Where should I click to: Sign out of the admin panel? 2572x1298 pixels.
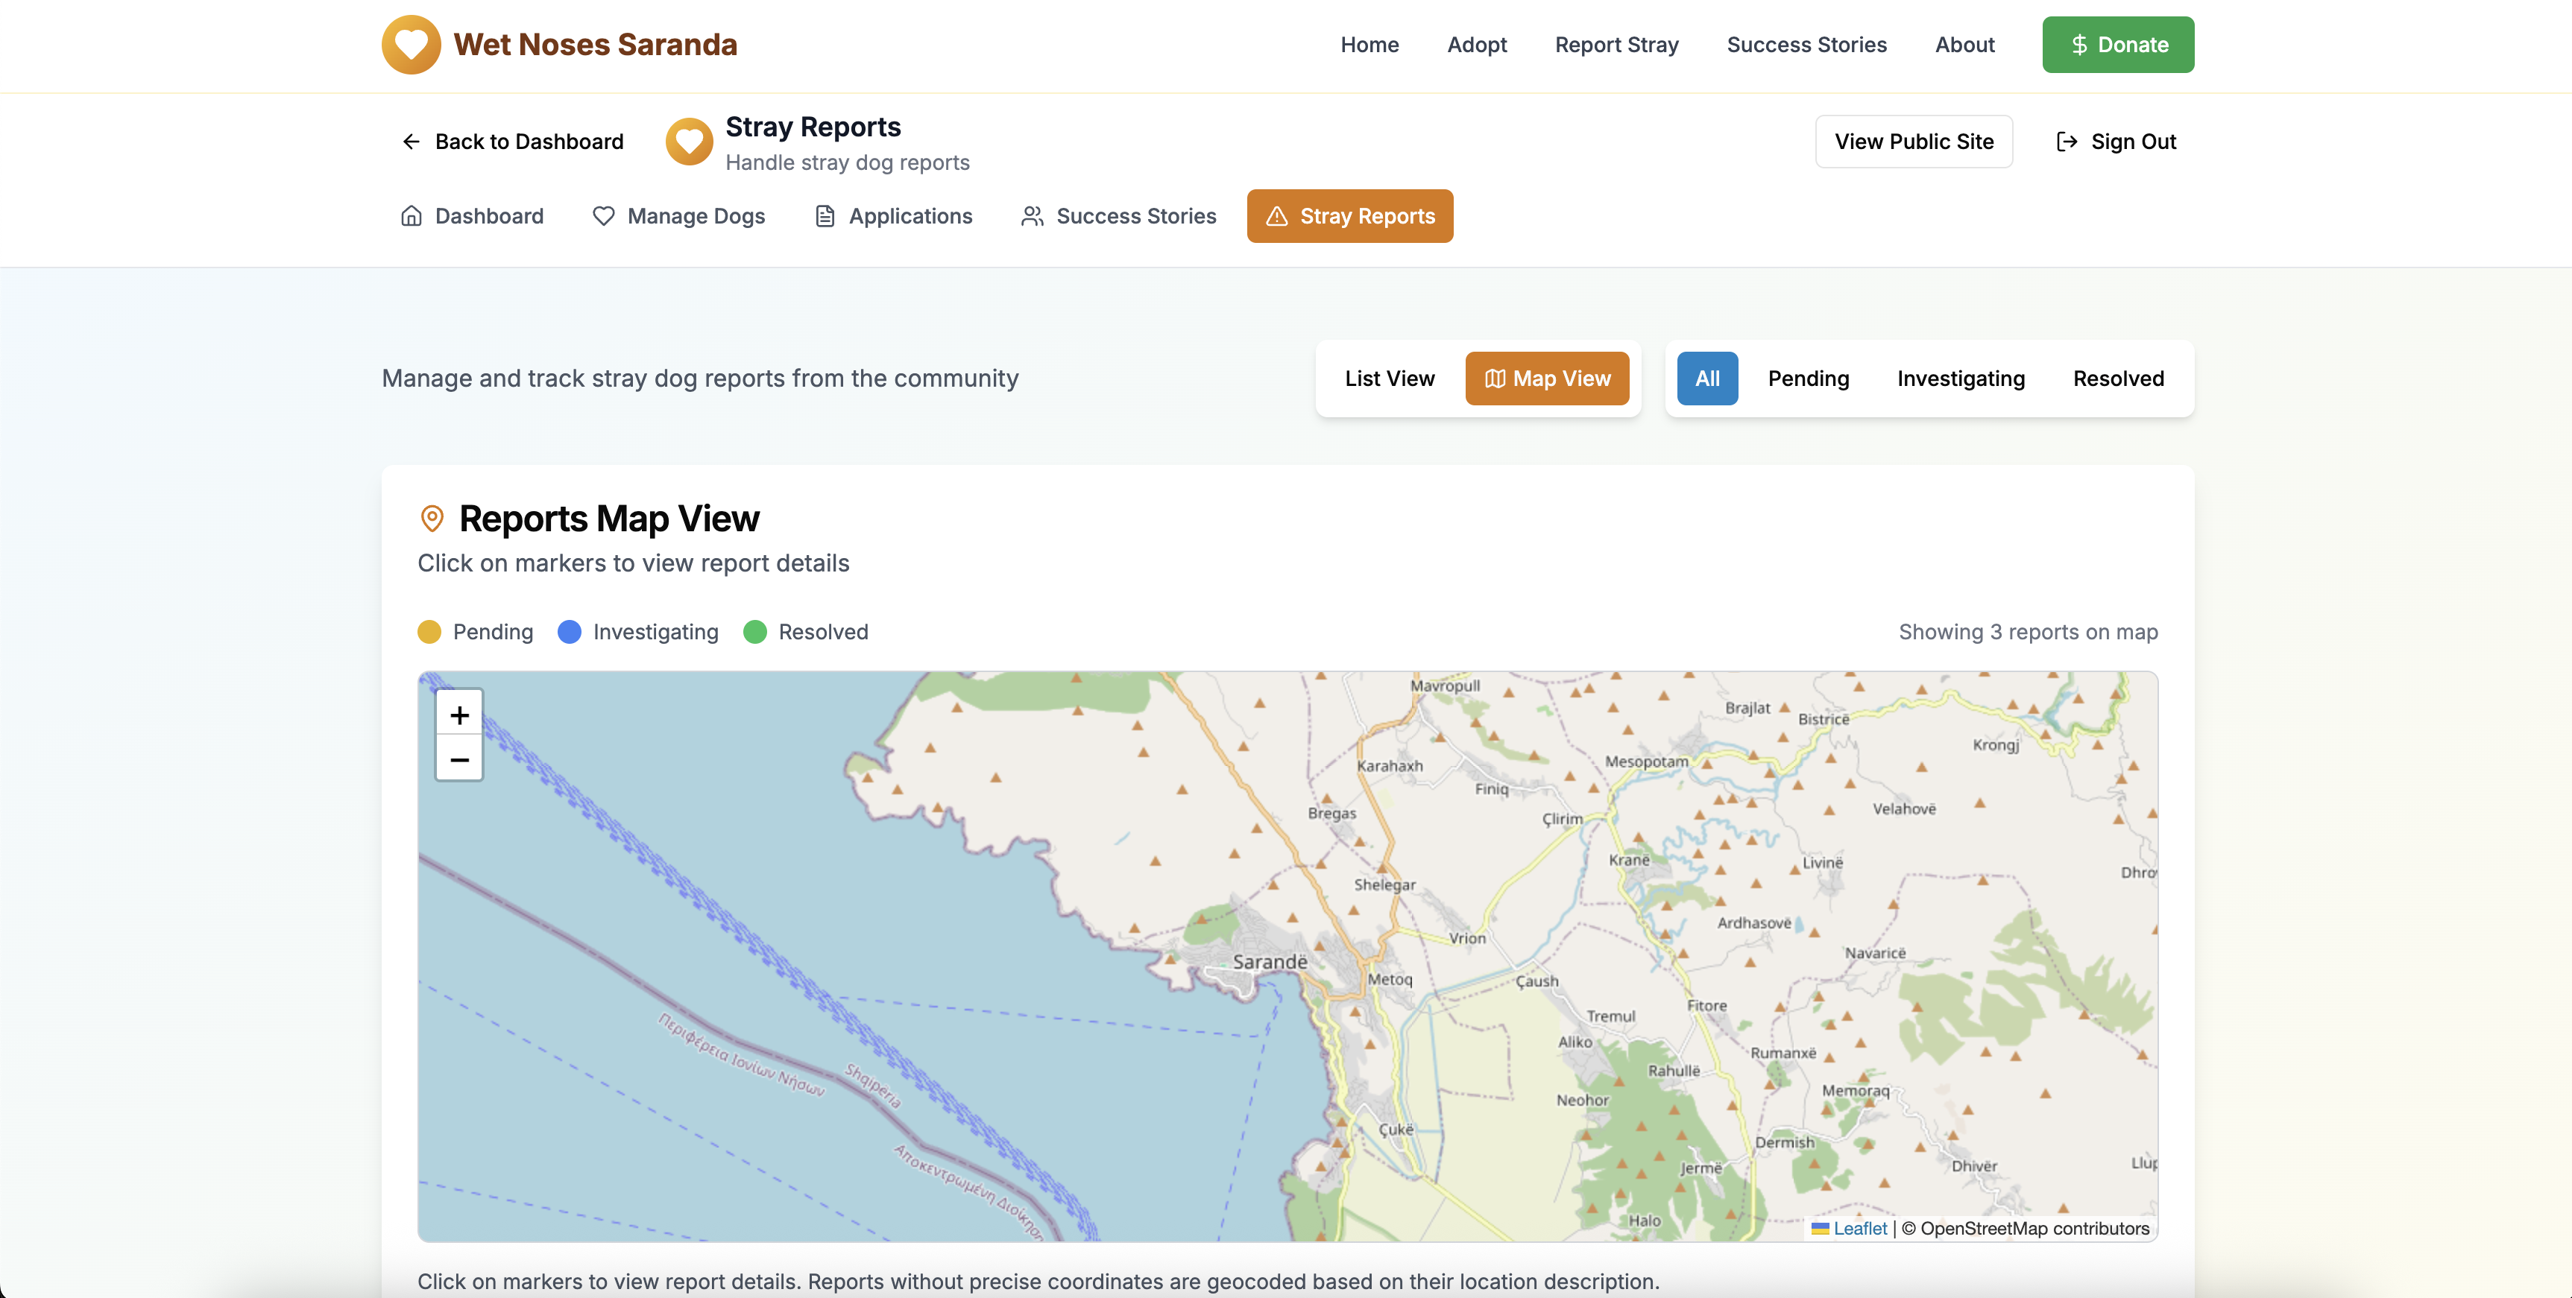2116,142
